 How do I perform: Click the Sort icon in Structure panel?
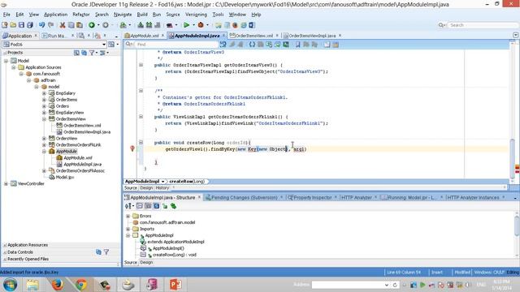129,206
